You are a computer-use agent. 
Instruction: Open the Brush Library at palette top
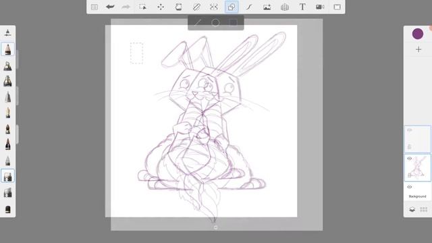pyautogui.click(x=7, y=33)
